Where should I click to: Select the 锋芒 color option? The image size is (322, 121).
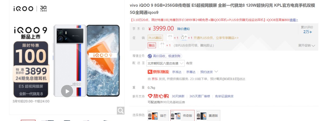(158, 115)
